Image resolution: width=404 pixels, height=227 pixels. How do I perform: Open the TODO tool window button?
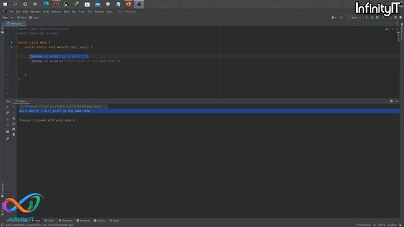49,221
